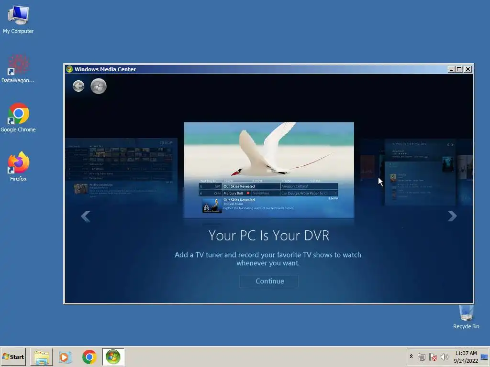Select the dimmed similar movies preview panel

click(420, 172)
